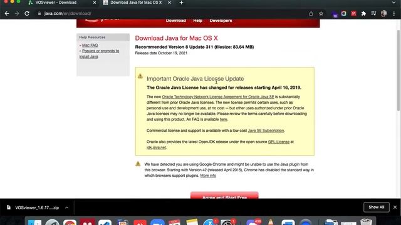This screenshot has height=225, width=401.
Task: Open a new browser tab
Action: point(181,2)
